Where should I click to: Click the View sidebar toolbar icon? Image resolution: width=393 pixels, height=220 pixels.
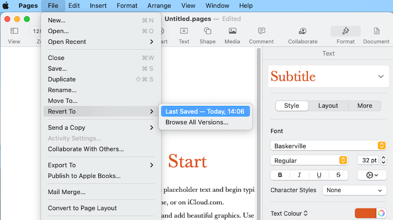tap(14, 31)
